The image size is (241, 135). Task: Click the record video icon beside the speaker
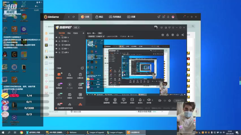[160, 100]
